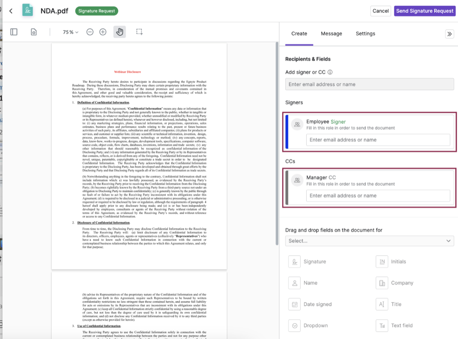
Task: Toggle the sidebar panel icon
Action: (x=14, y=32)
